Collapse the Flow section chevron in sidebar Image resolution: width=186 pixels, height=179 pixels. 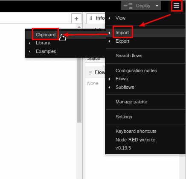tap(90, 72)
